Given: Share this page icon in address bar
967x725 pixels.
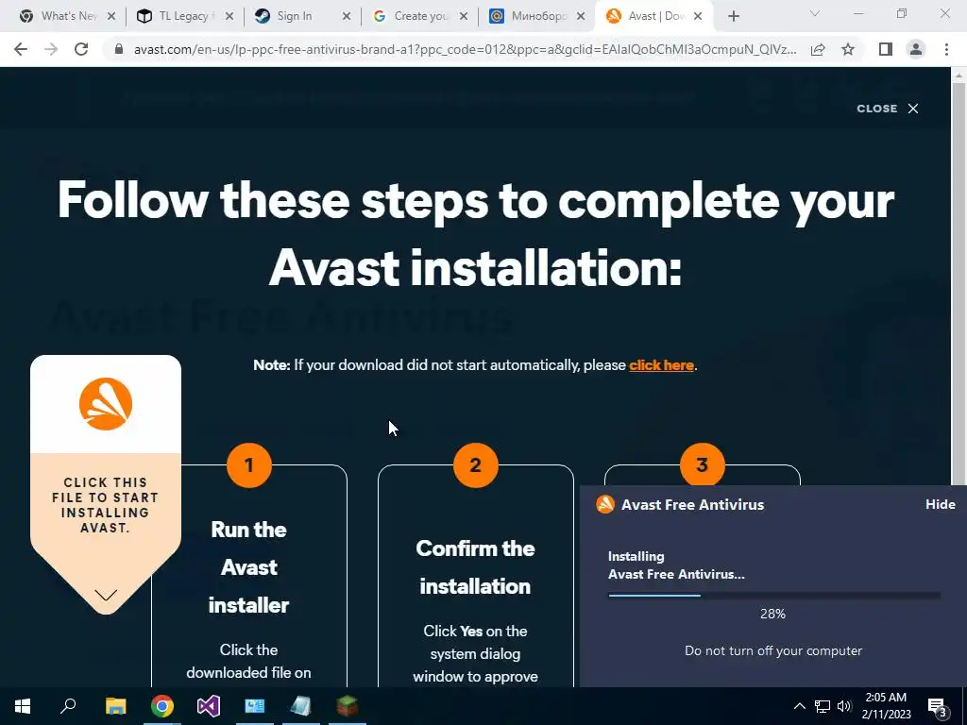Looking at the screenshot, I should pos(818,49).
